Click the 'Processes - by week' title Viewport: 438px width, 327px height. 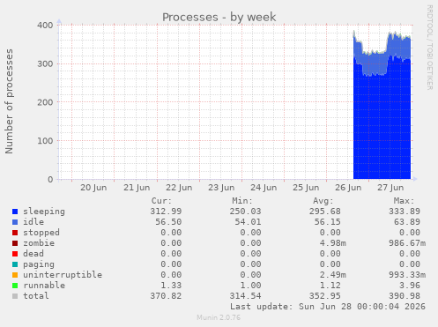click(x=219, y=17)
